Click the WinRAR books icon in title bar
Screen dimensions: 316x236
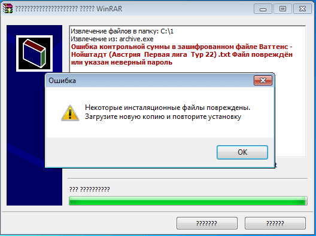coord(8,8)
